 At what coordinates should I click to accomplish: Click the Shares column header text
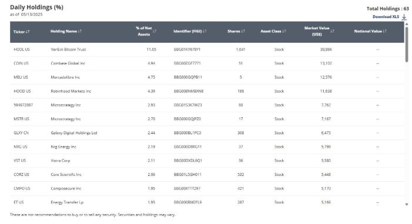[234, 31]
